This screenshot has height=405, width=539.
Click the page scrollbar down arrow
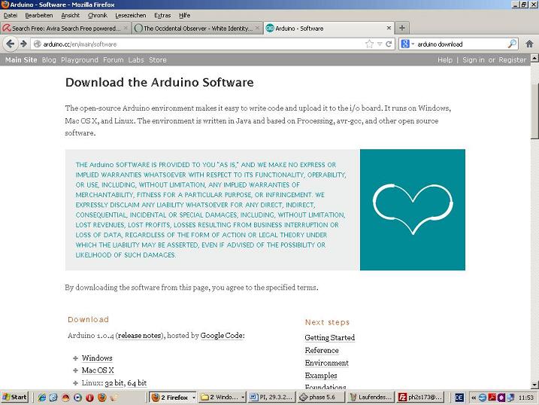pyautogui.click(x=534, y=385)
